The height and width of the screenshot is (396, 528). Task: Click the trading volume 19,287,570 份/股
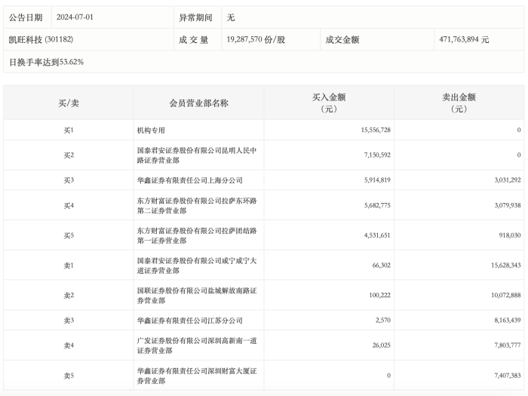(x=256, y=39)
